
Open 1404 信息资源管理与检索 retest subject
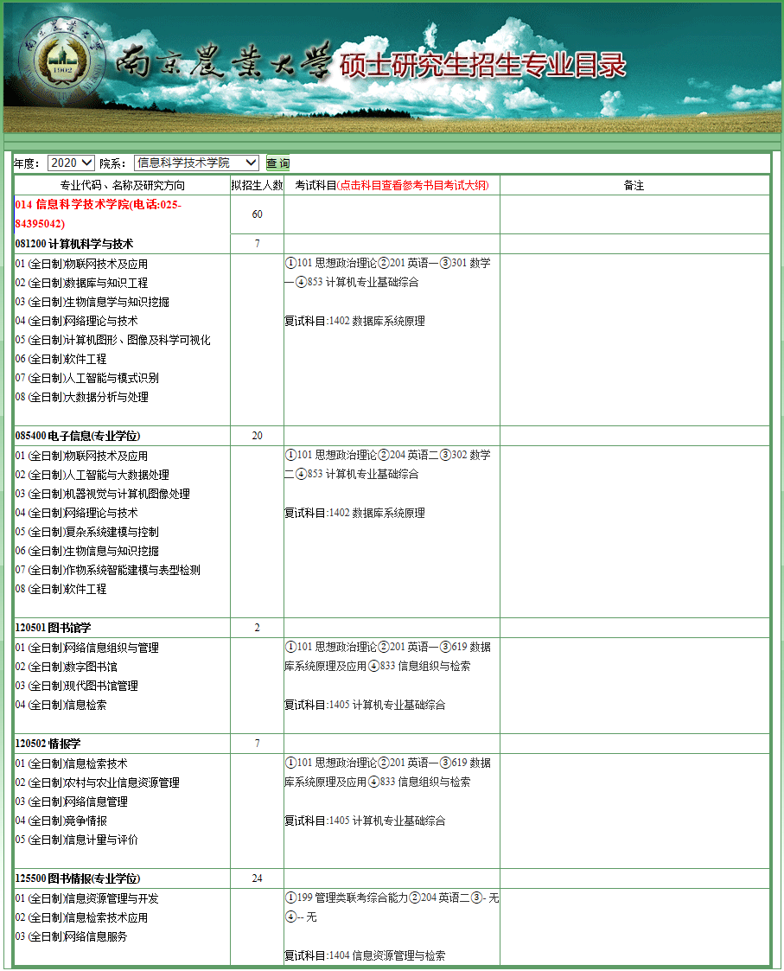tap(387, 955)
